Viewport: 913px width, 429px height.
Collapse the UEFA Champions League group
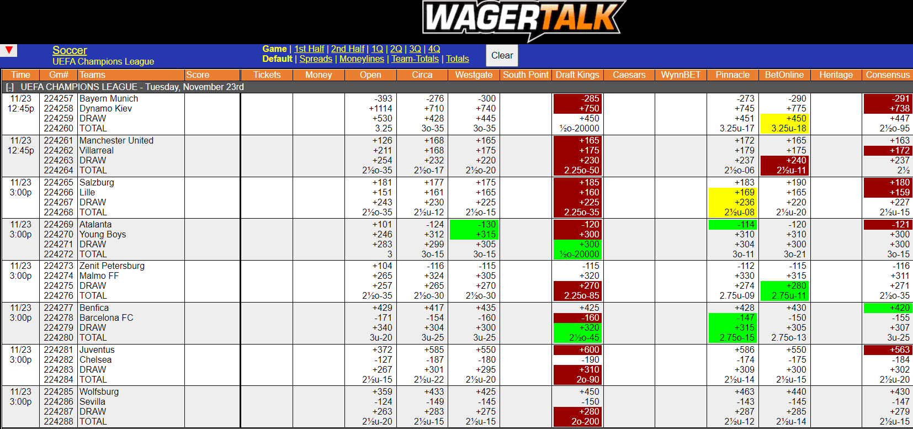[x=9, y=87]
